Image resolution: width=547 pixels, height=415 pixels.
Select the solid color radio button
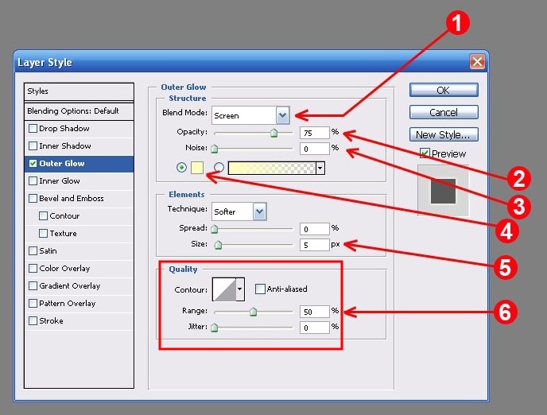click(x=181, y=168)
